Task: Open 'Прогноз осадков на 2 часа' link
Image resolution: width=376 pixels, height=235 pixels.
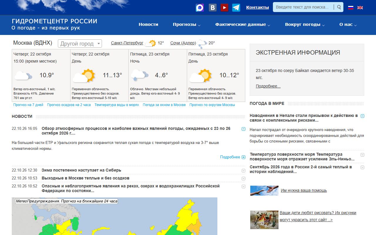Action: click(x=69, y=105)
